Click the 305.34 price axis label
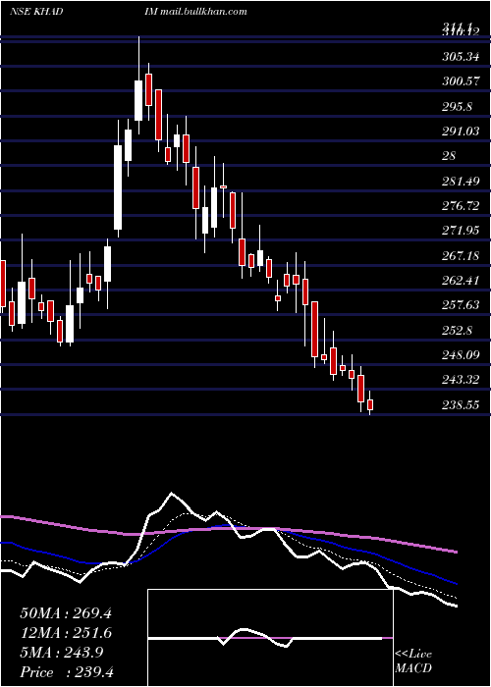Screen dimensions: 491x687 pos(461,57)
